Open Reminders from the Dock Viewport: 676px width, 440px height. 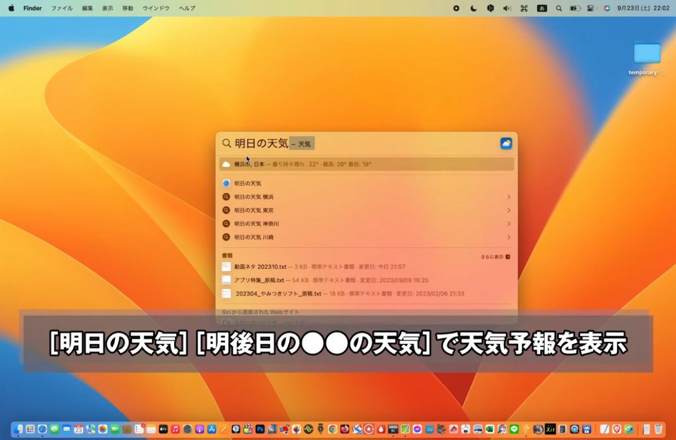[139, 429]
